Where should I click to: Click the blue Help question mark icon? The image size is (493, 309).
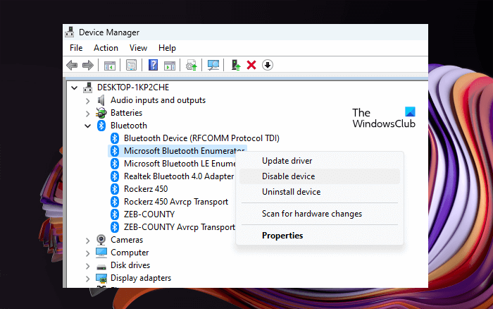(x=153, y=65)
